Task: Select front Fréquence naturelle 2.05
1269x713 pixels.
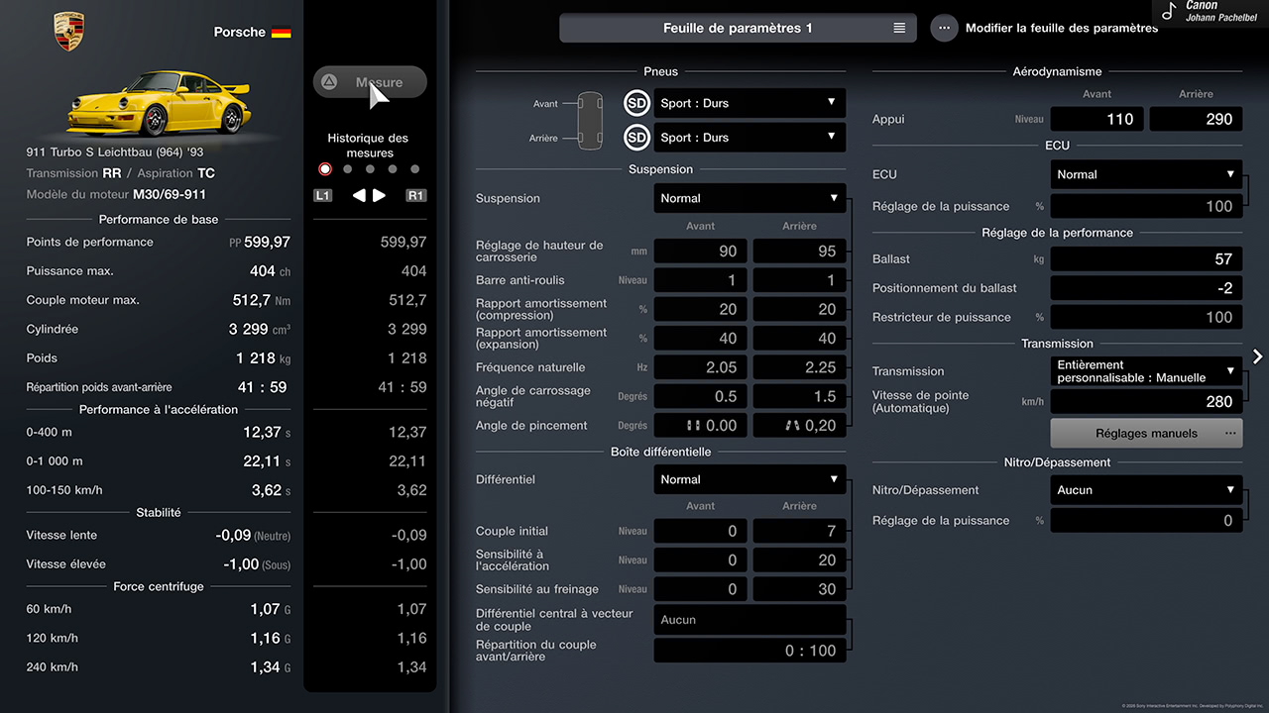Action: [701, 367]
